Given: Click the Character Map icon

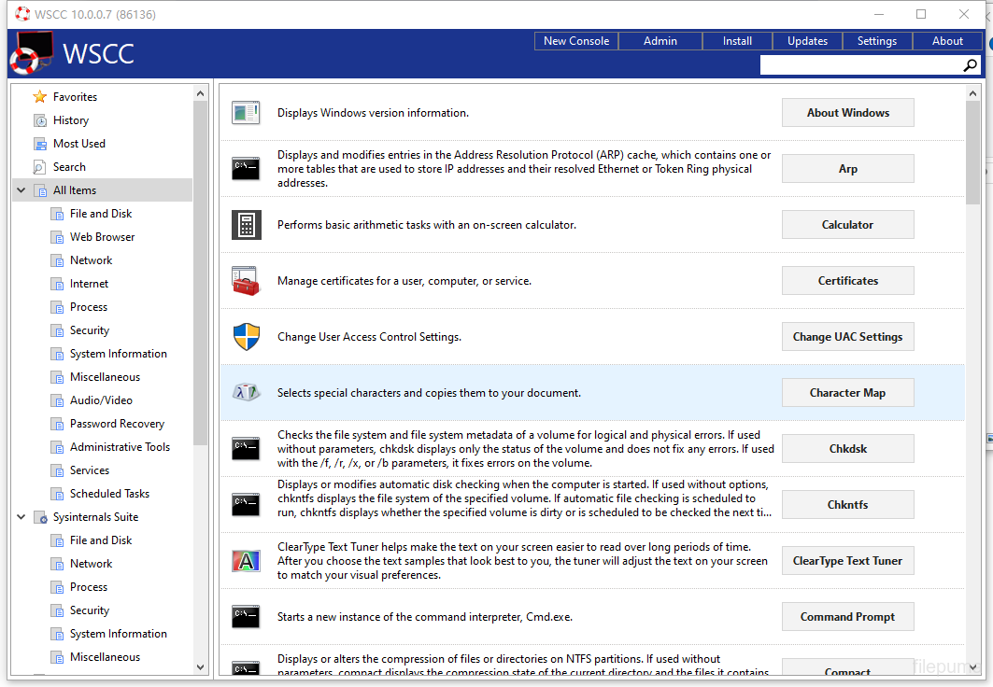Looking at the screenshot, I should point(246,393).
